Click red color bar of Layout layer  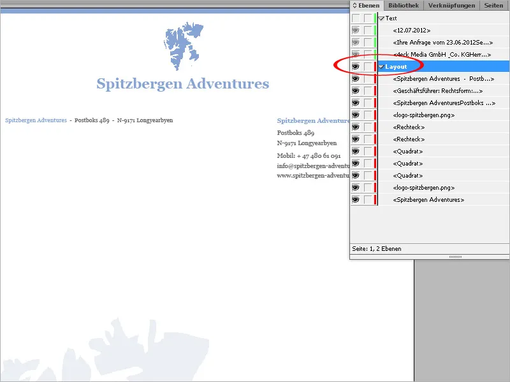click(375, 67)
